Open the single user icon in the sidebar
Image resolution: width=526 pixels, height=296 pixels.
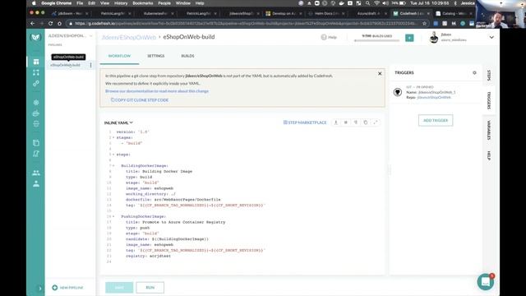[36, 183]
